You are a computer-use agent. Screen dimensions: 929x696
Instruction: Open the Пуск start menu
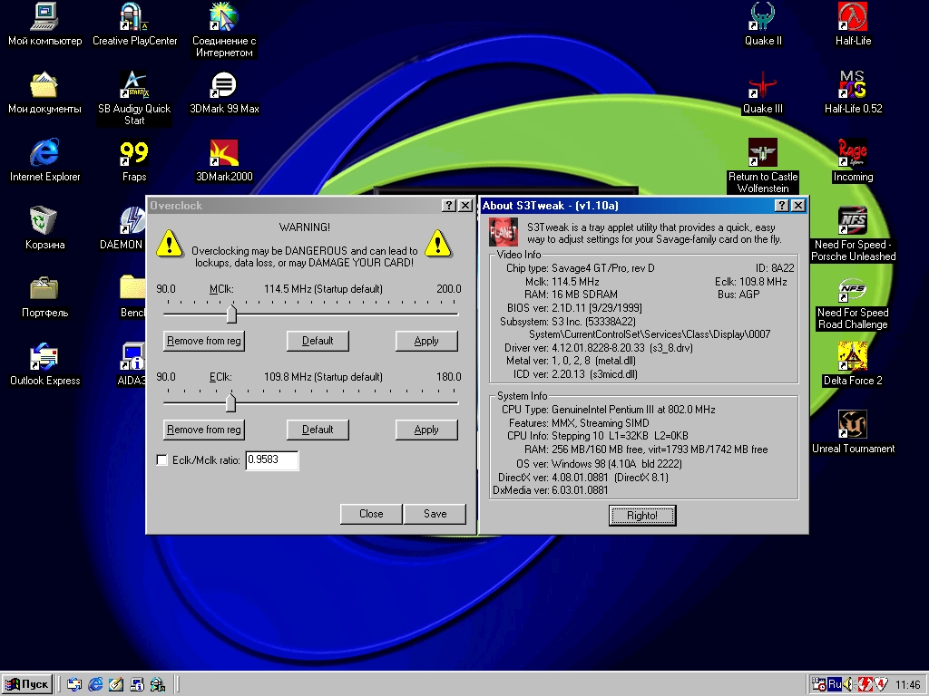[x=27, y=685]
